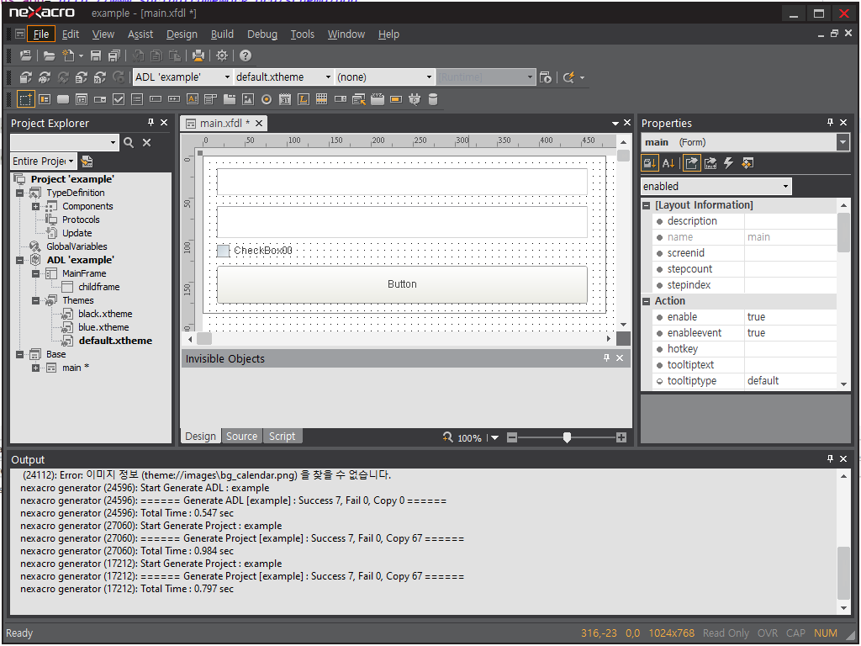Clear Project Explorer search with X

pos(146,143)
